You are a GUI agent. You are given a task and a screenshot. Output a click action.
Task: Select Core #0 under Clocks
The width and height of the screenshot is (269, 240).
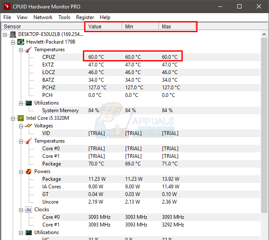(x=151, y=217)
